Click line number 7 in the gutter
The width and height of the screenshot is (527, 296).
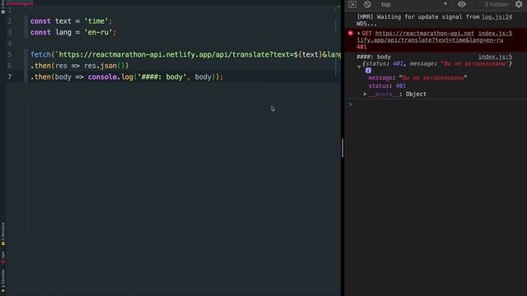click(x=9, y=76)
